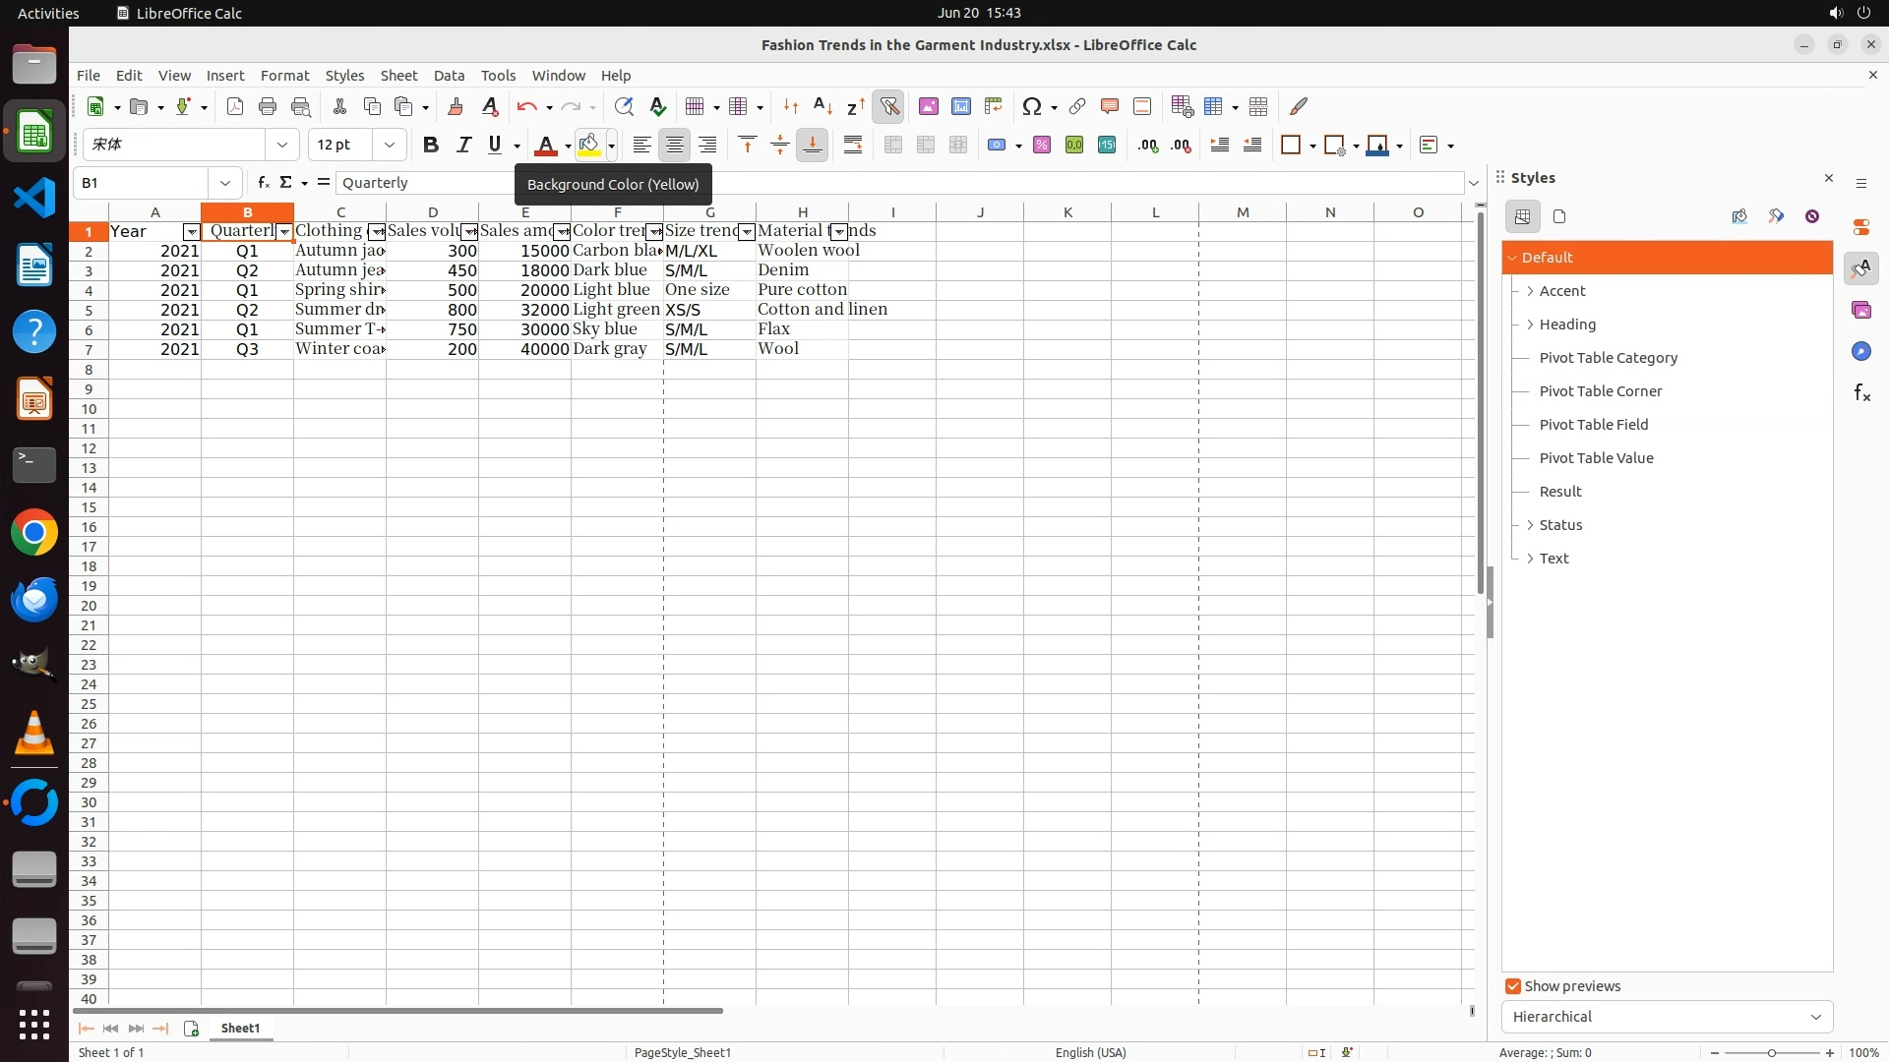Toggle Bold formatting

430,146
